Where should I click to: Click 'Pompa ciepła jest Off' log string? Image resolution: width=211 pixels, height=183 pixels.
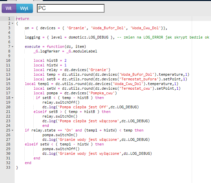point(83,107)
